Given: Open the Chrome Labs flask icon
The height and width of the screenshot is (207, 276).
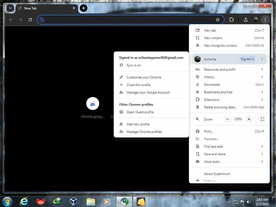Looking at the screenshot, I should click(246, 19).
